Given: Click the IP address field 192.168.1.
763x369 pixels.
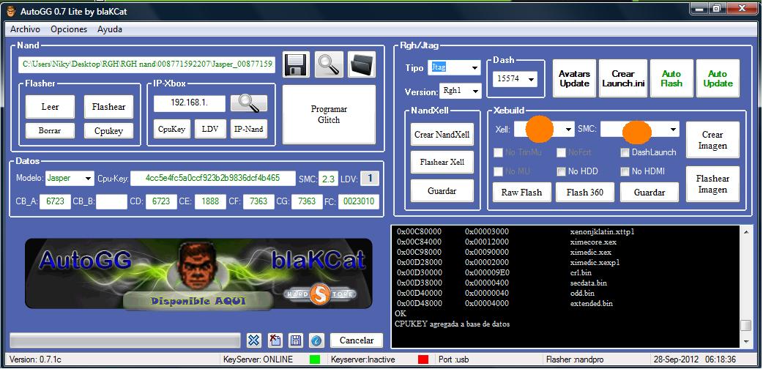Looking at the screenshot, I should click(x=189, y=103).
